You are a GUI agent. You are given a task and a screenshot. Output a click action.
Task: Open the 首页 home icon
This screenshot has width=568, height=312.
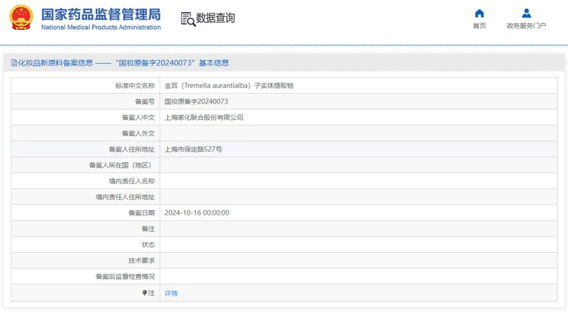tap(479, 13)
